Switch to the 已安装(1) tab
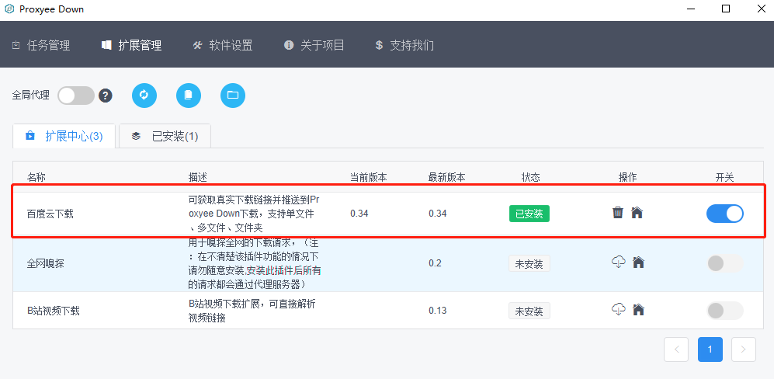This screenshot has height=379, width=774. pyautogui.click(x=165, y=136)
